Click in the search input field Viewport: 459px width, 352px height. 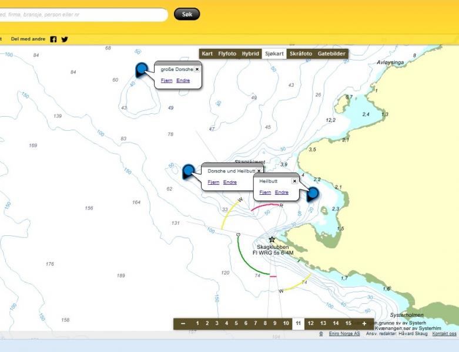tap(82, 15)
